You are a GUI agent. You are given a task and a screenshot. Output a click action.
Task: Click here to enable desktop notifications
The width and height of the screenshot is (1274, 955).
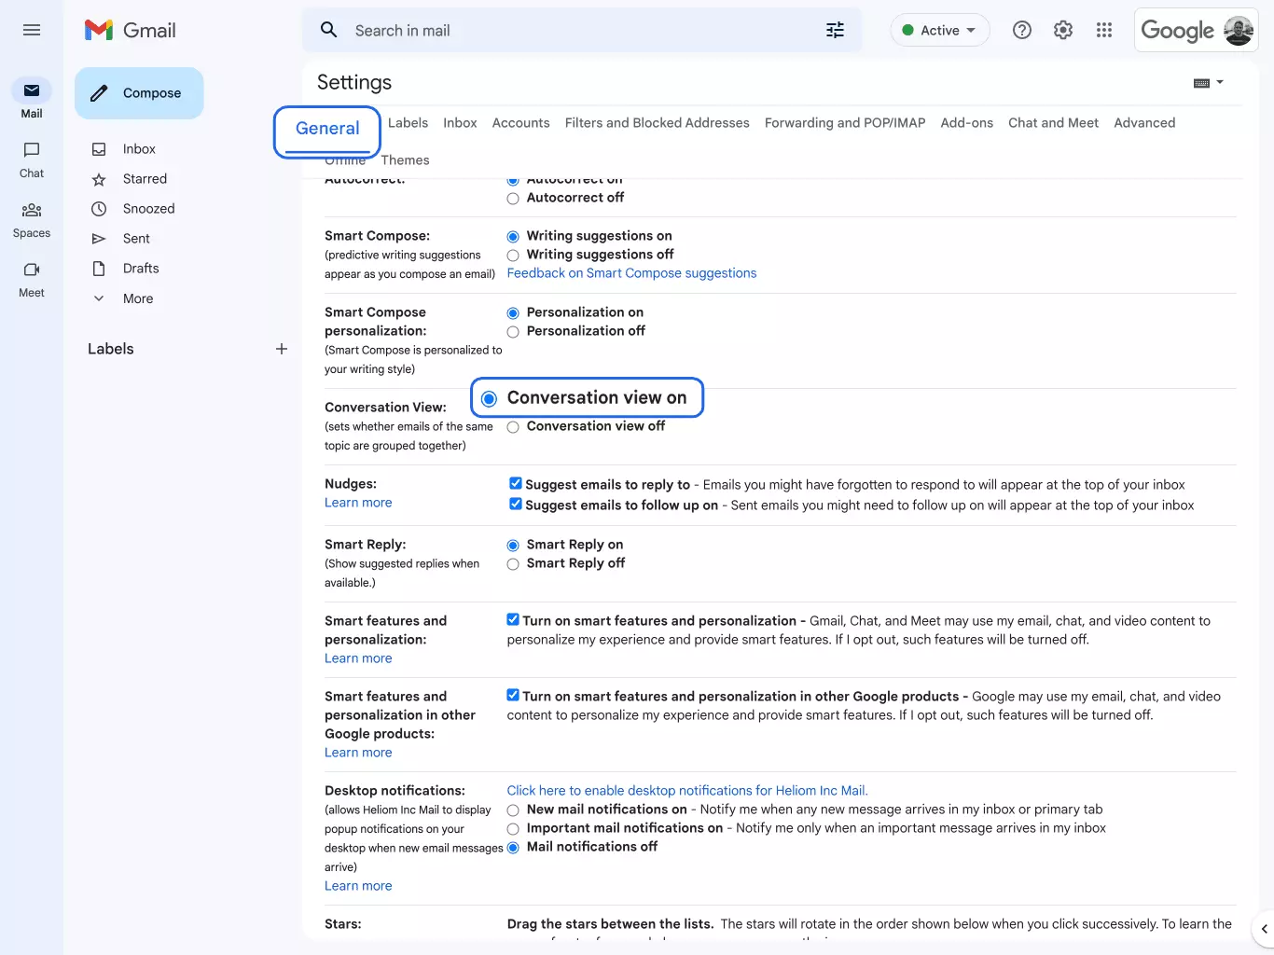pyautogui.click(x=686, y=790)
